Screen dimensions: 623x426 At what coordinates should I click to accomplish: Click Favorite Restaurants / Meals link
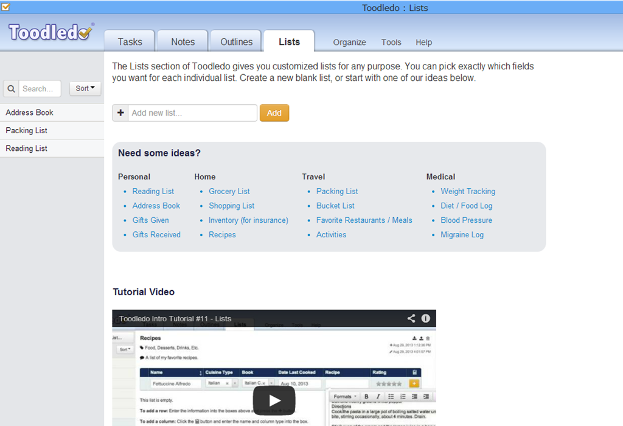click(364, 220)
